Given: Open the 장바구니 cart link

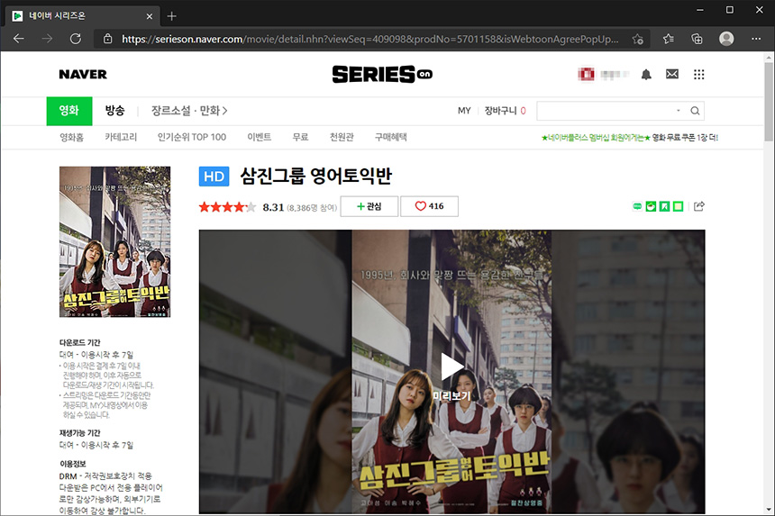Looking at the screenshot, I should [506, 111].
